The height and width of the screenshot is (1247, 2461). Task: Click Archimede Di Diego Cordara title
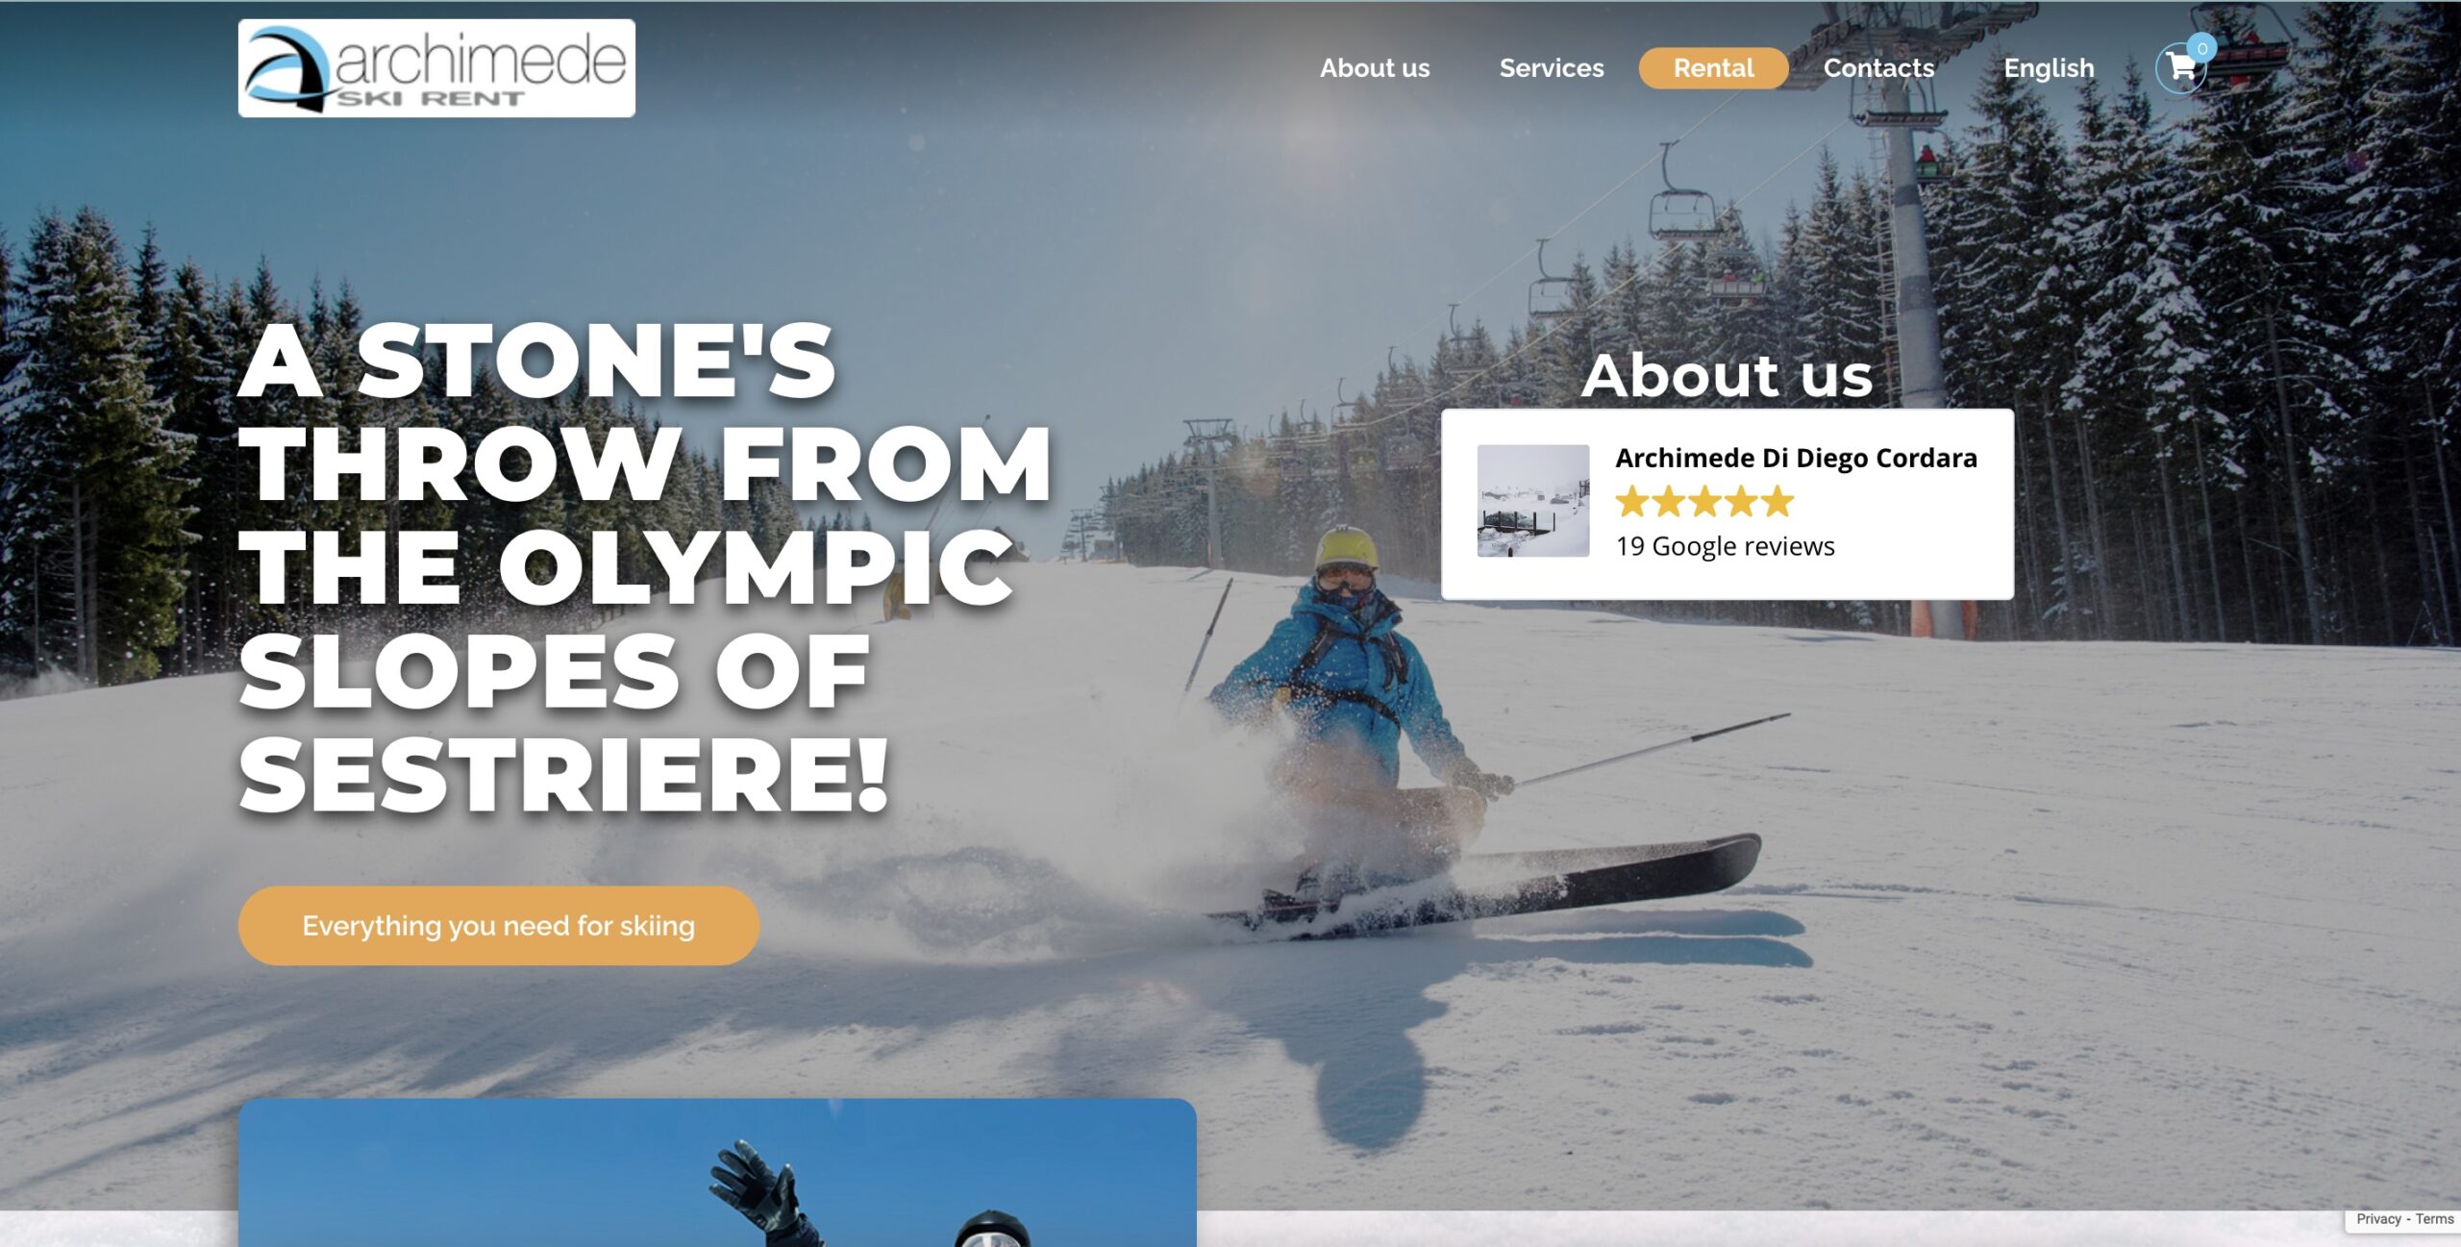coord(1796,458)
